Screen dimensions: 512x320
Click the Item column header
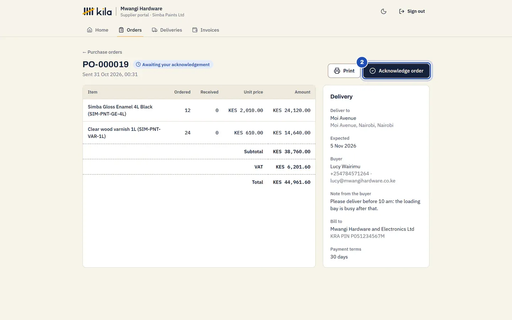click(92, 92)
